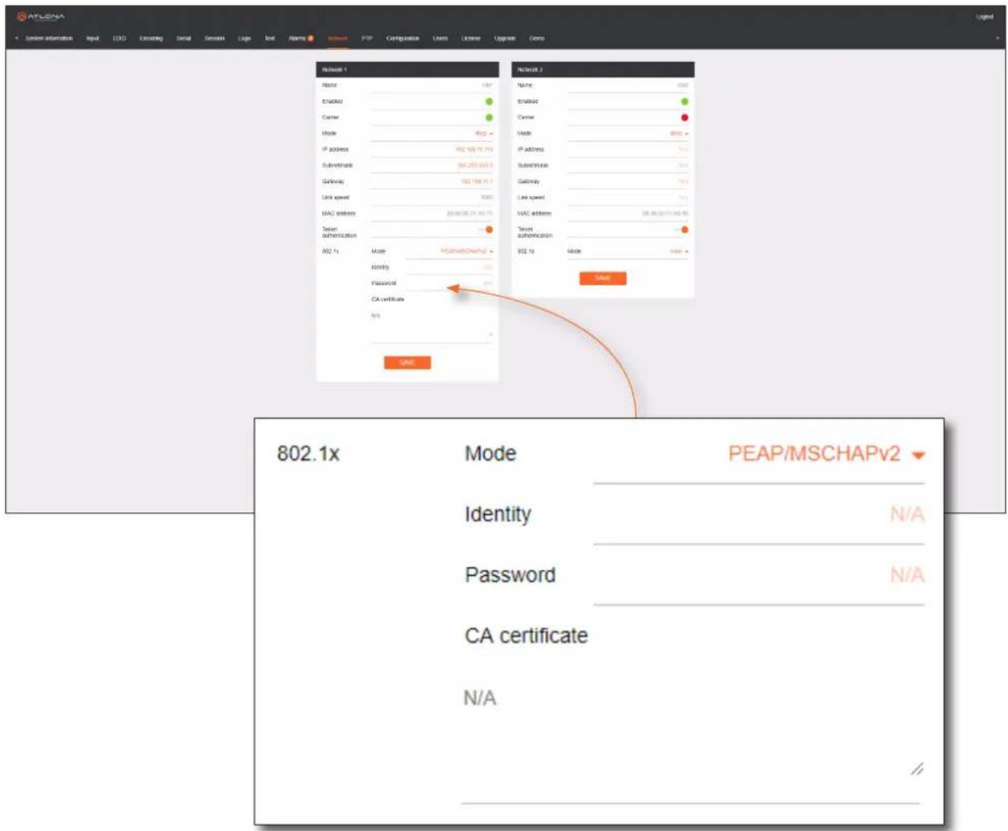
Task: Click MAC address value in Network 1
Action: coord(470,213)
